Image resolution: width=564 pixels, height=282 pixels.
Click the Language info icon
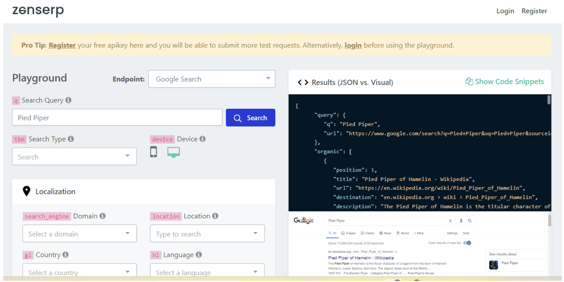199,255
